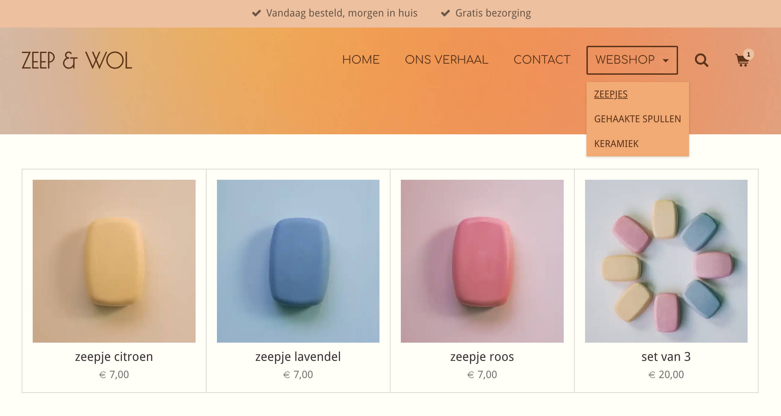
Task: Open the yellow citroen soap image
Action: pos(114,261)
